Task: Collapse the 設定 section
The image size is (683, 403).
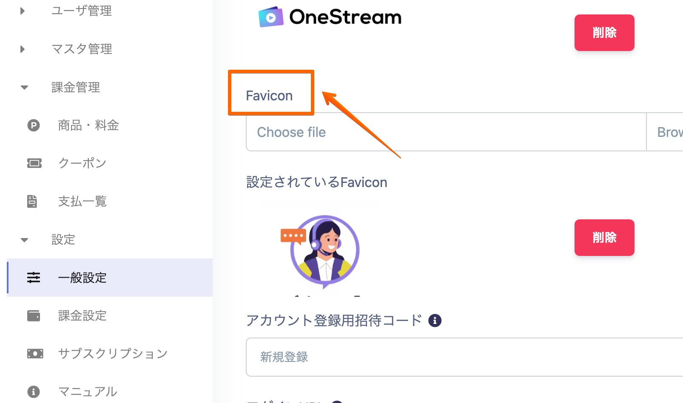Action: pos(24,240)
